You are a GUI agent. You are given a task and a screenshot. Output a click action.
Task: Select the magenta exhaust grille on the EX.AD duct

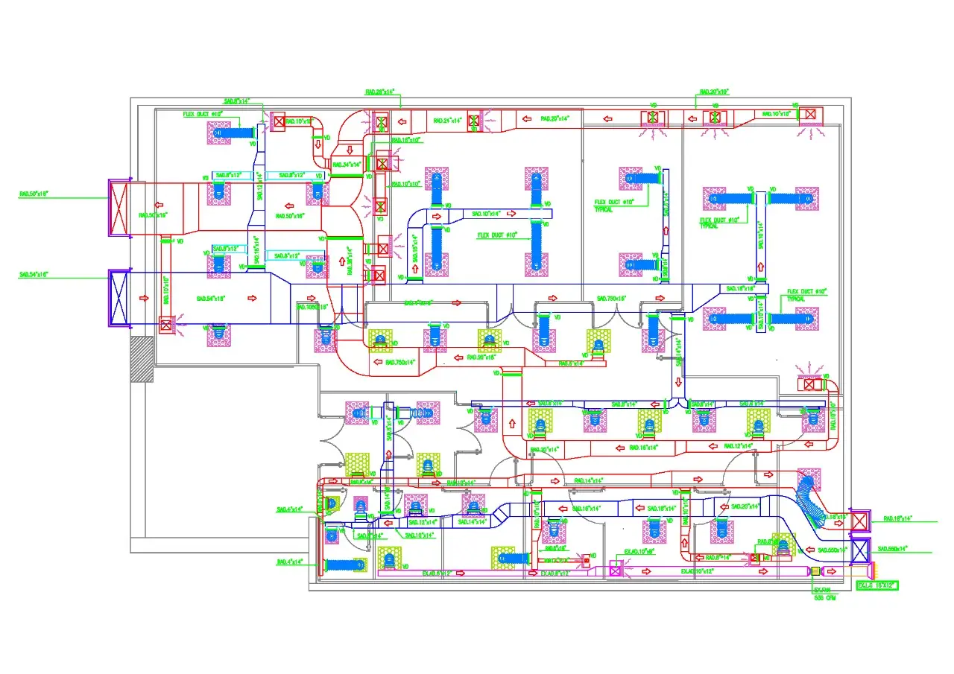click(616, 571)
